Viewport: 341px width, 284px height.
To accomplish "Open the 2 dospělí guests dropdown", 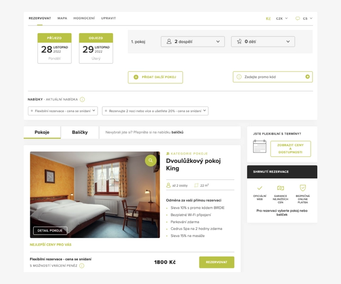I will tap(193, 42).
